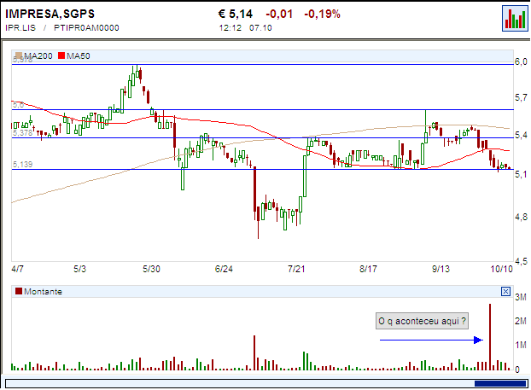Click the 5/30 date axis label
The width and height of the screenshot is (531, 390).
pos(151,269)
